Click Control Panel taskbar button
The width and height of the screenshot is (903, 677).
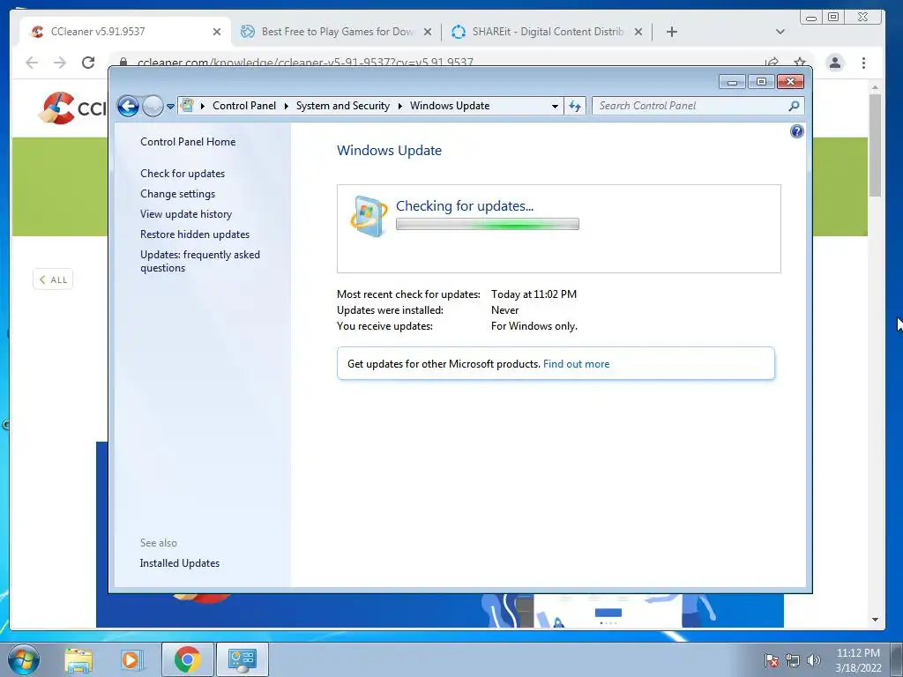(242, 659)
